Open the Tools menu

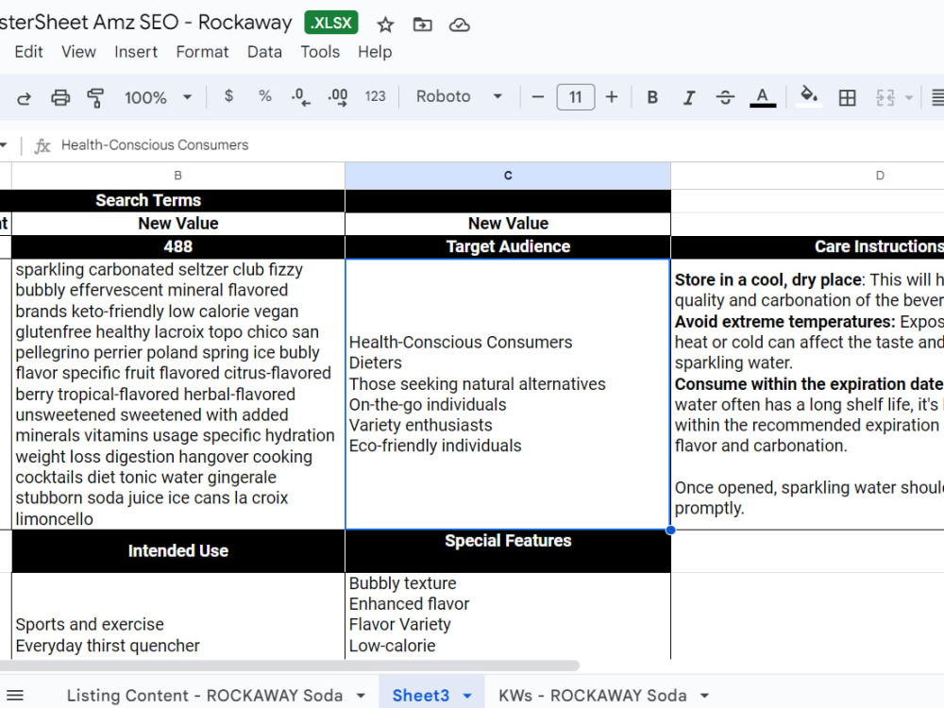320,52
